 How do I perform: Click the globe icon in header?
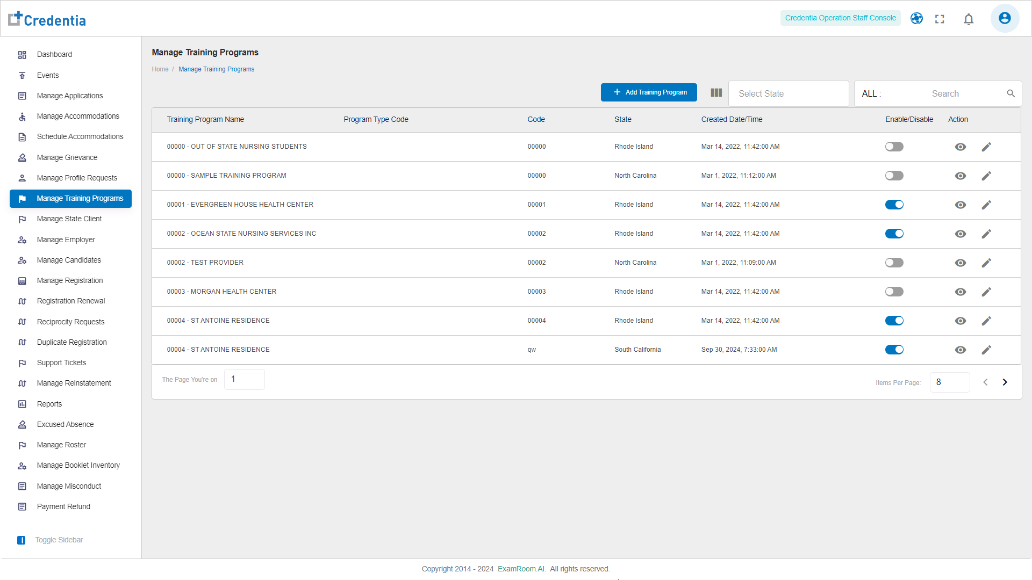[x=916, y=19]
